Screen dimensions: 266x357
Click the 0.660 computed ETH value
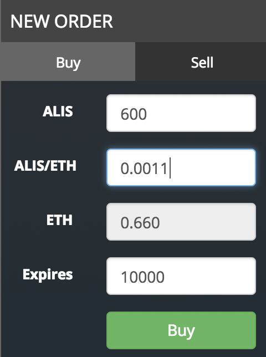point(140,223)
